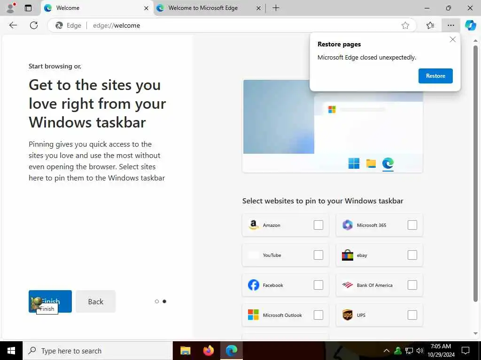Click the page vertical scrollbar thumb

(475, 173)
